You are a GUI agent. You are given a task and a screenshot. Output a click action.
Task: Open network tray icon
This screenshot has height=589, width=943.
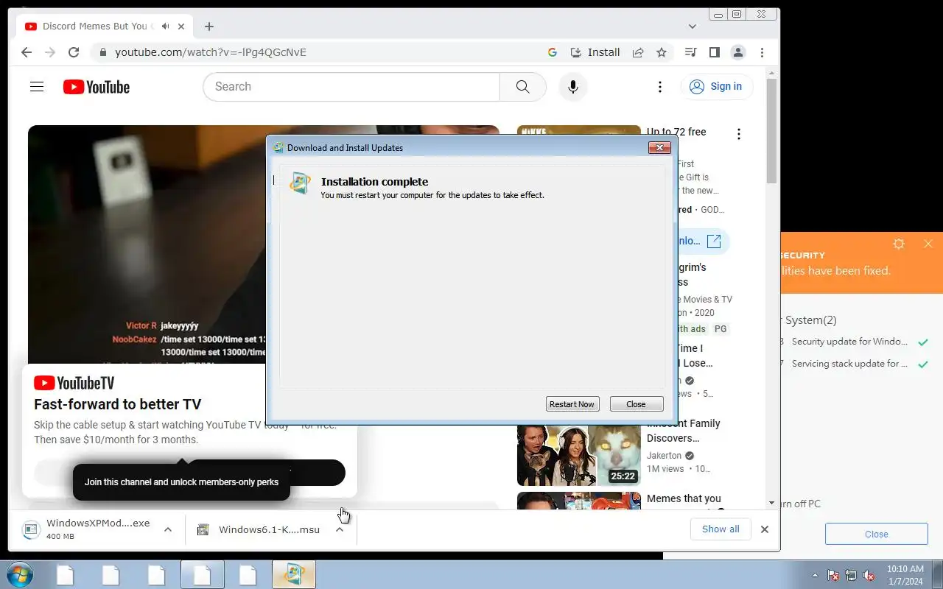851,575
